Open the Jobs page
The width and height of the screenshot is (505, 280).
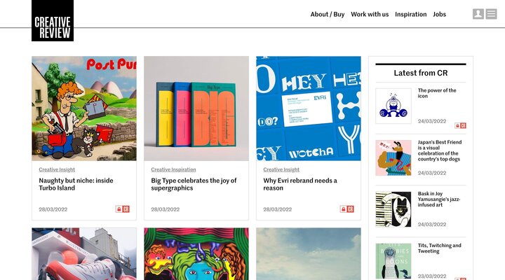(440, 14)
